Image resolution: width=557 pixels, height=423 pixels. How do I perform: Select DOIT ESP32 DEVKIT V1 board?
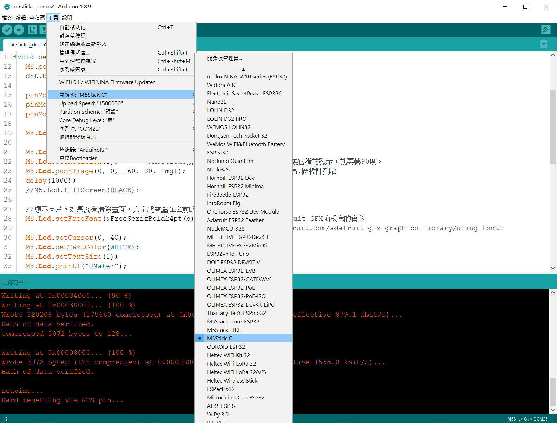[x=243, y=262]
